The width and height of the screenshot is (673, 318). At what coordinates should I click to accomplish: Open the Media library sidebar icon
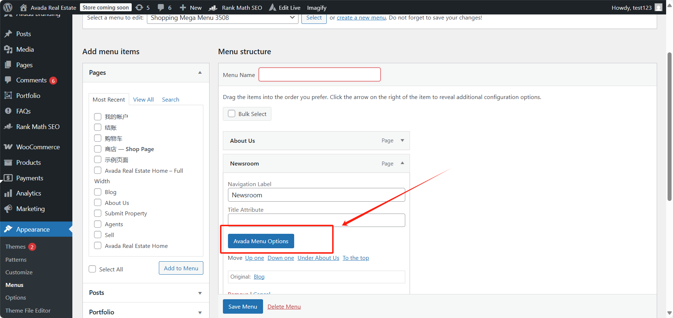(x=8, y=50)
